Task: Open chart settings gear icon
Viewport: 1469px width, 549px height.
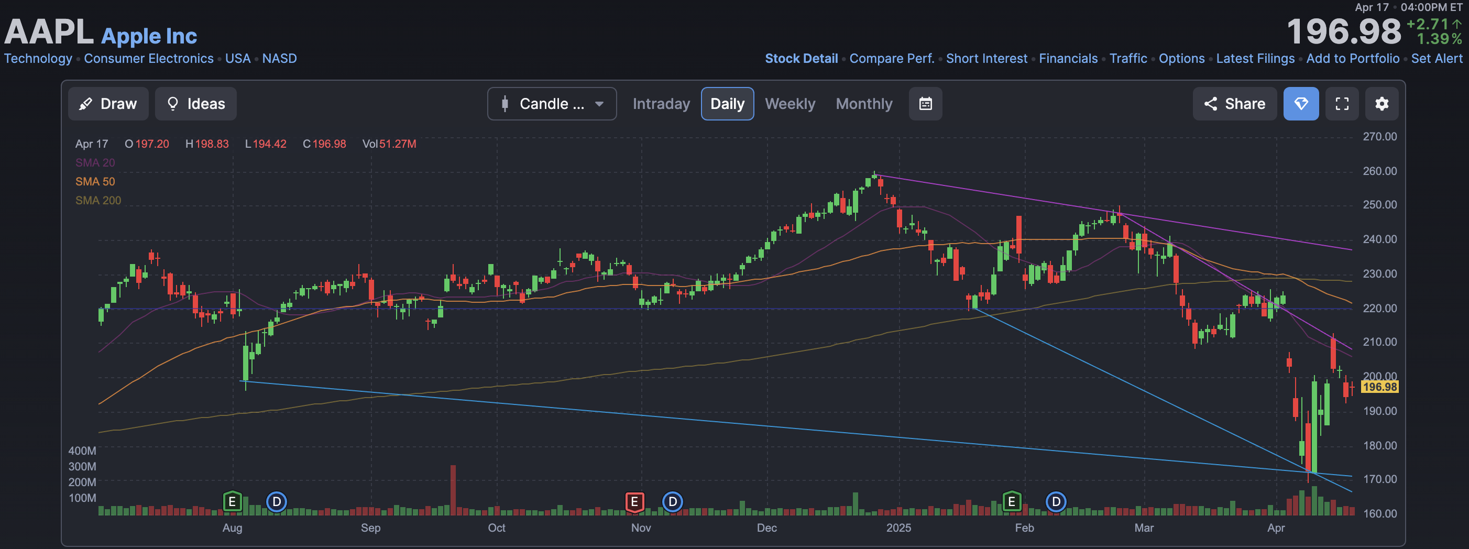Action: [x=1381, y=104]
